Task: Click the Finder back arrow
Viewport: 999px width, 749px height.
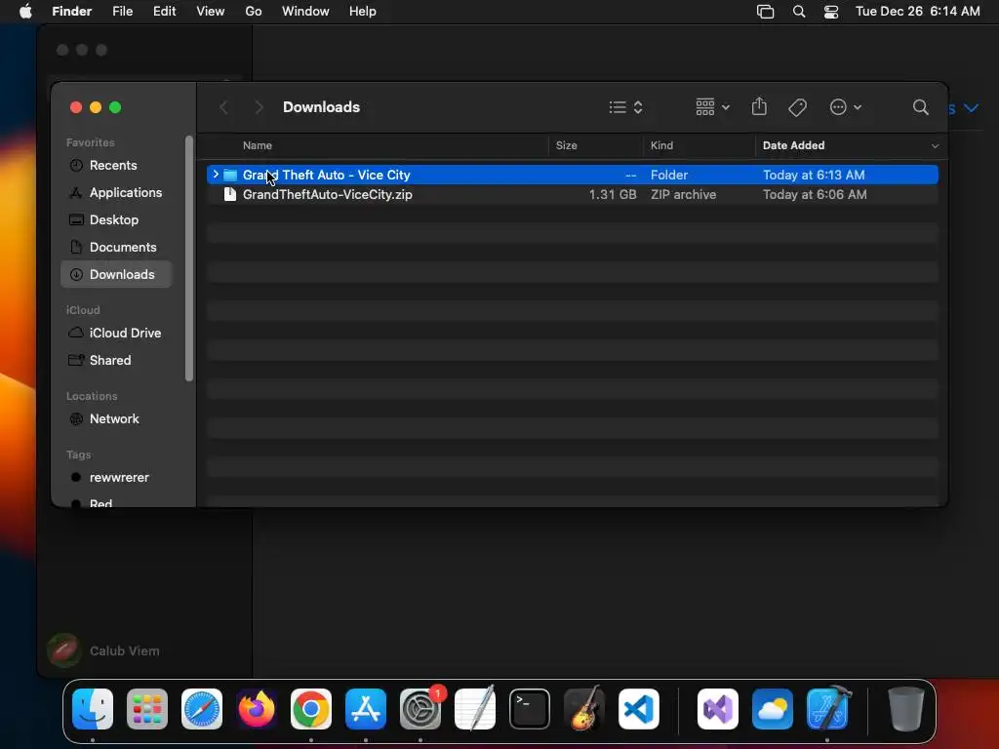Action: [223, 107]
